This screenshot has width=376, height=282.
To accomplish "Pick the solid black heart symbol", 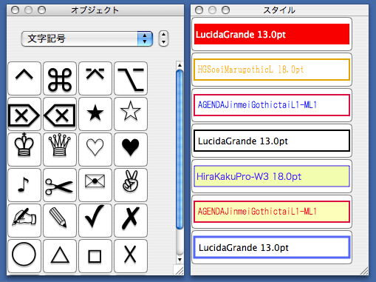I will pyautogui.click(x=131, y=150).
